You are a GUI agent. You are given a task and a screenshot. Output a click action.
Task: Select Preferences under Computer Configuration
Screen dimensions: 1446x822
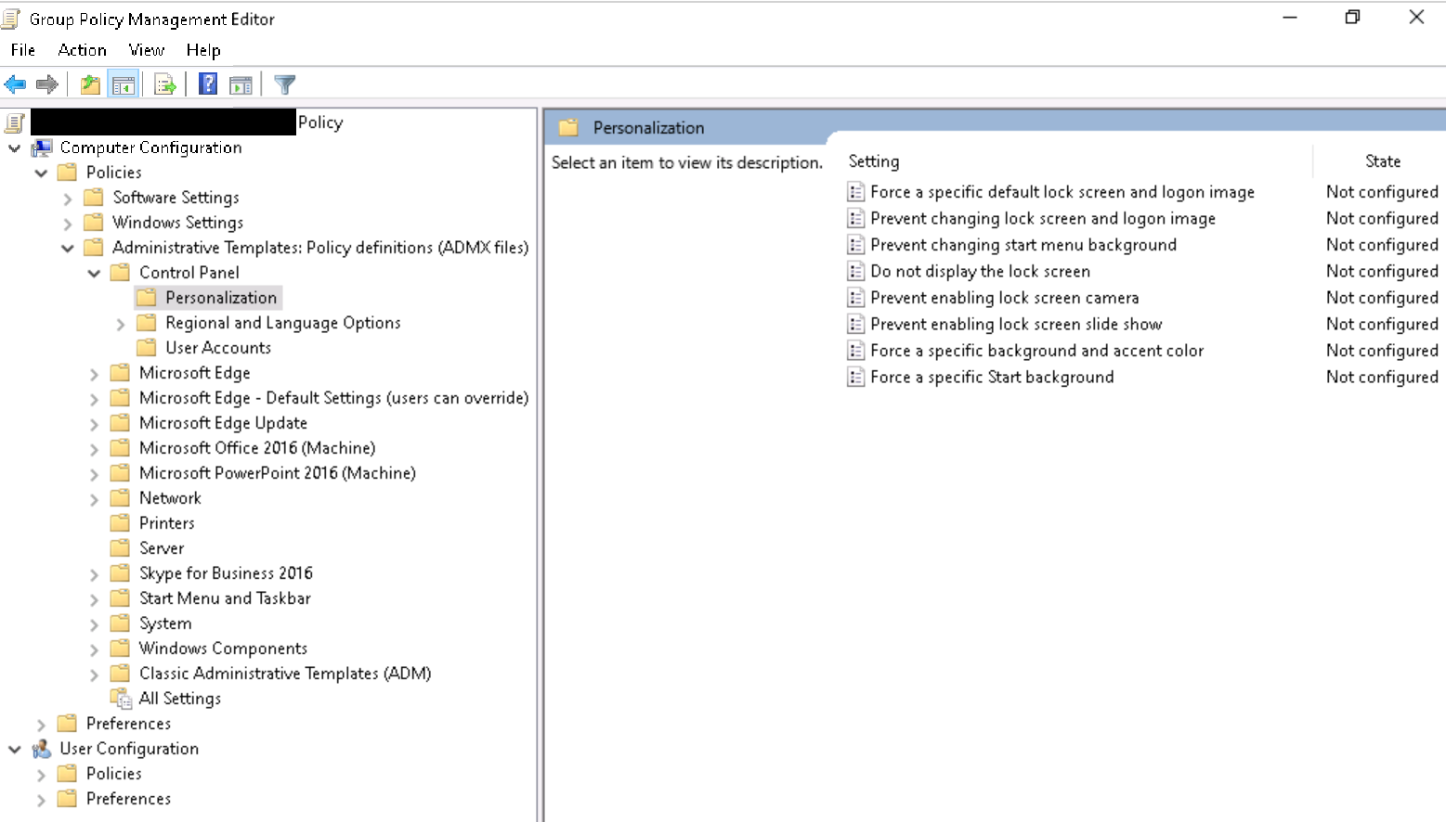pyautogui.click(x=128, y=724)
